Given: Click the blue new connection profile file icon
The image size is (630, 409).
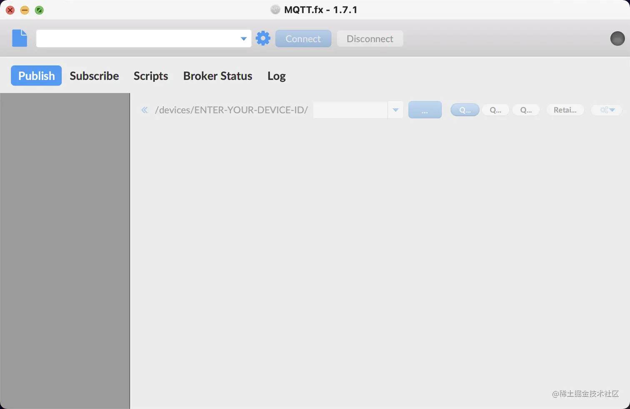Looking at the screenshot, I should (20, 38).
